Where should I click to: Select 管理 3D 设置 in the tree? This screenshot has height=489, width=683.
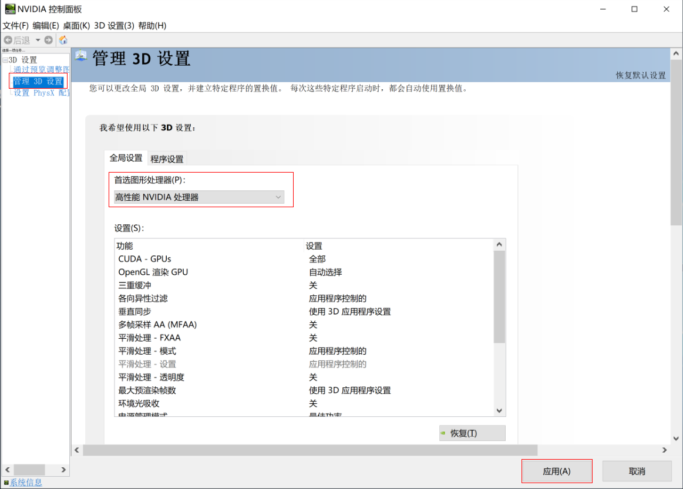click(38, 82)
